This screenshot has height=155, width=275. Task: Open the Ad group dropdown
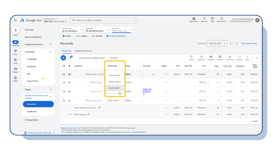pyautogui.click(x=122, y=30)
